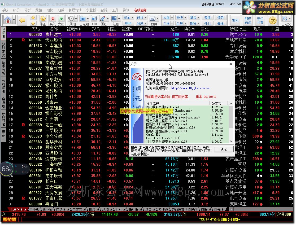The image size is (296, 225).
Task: Open the 报价 menu
Action: pyautogui.click(x=16, y=10)
